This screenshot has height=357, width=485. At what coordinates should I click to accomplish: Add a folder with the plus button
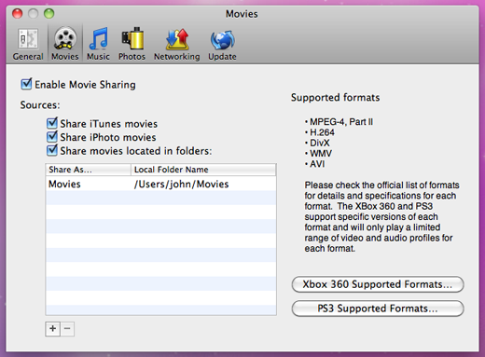click(x=52, y=329)
